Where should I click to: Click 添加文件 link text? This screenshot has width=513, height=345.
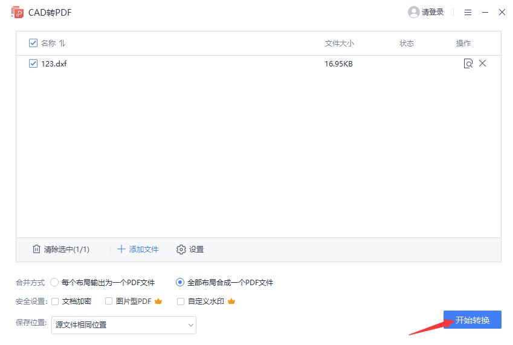click(144, 250)
